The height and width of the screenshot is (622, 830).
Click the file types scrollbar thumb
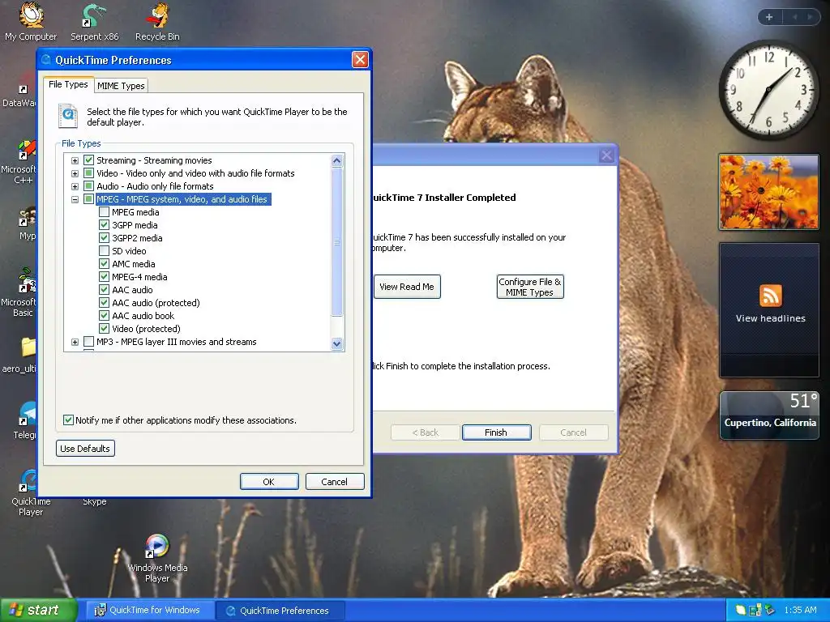pyautogui.click(x=336, y=241)
